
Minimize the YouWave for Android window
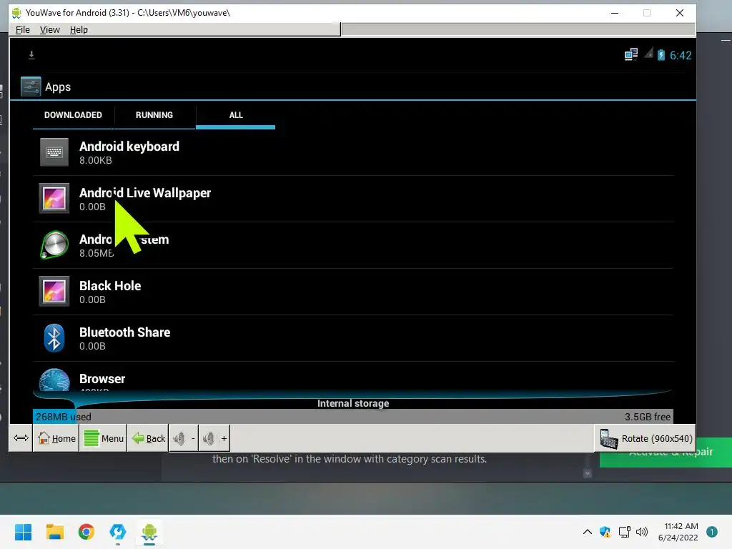point(615,13)
